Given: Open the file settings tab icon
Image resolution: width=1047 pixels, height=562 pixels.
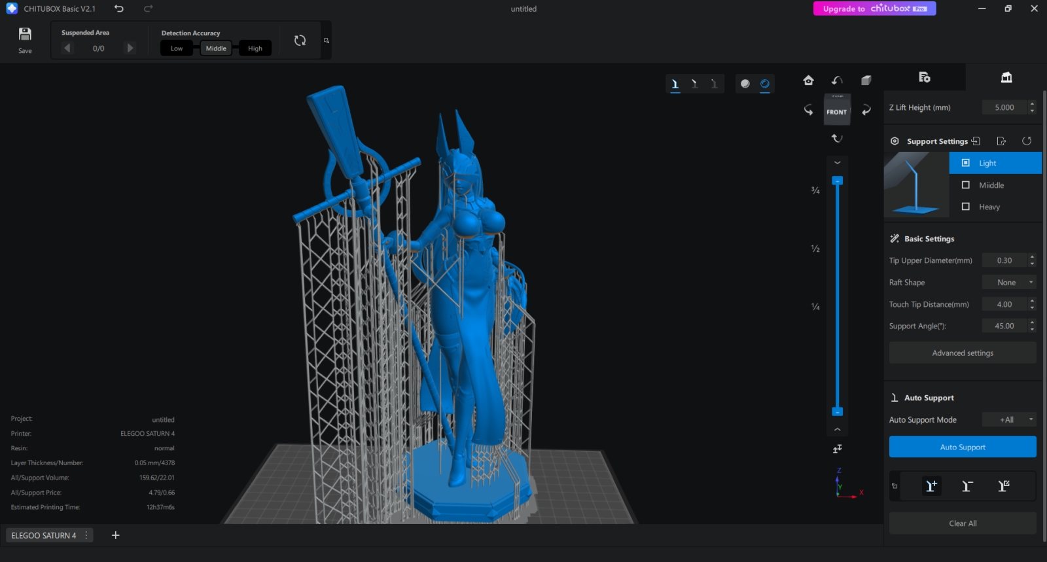Looking at the screenshot, I should 925,77.
